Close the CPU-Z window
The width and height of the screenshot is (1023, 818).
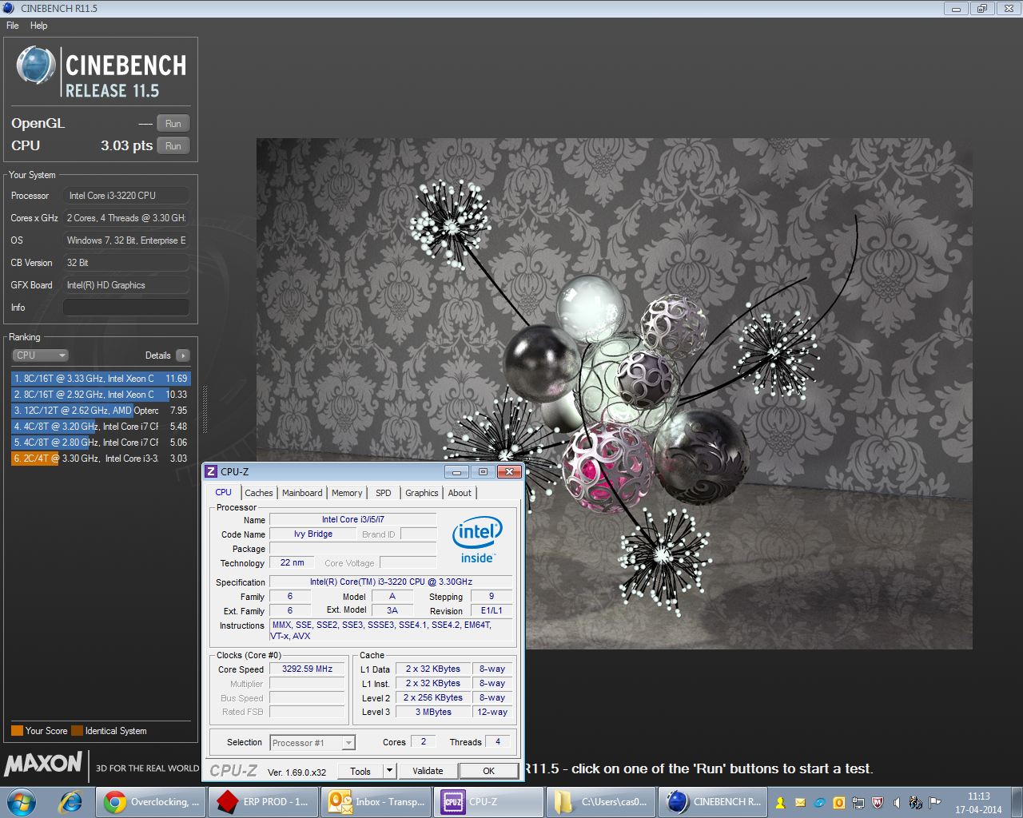click(509, 472)
